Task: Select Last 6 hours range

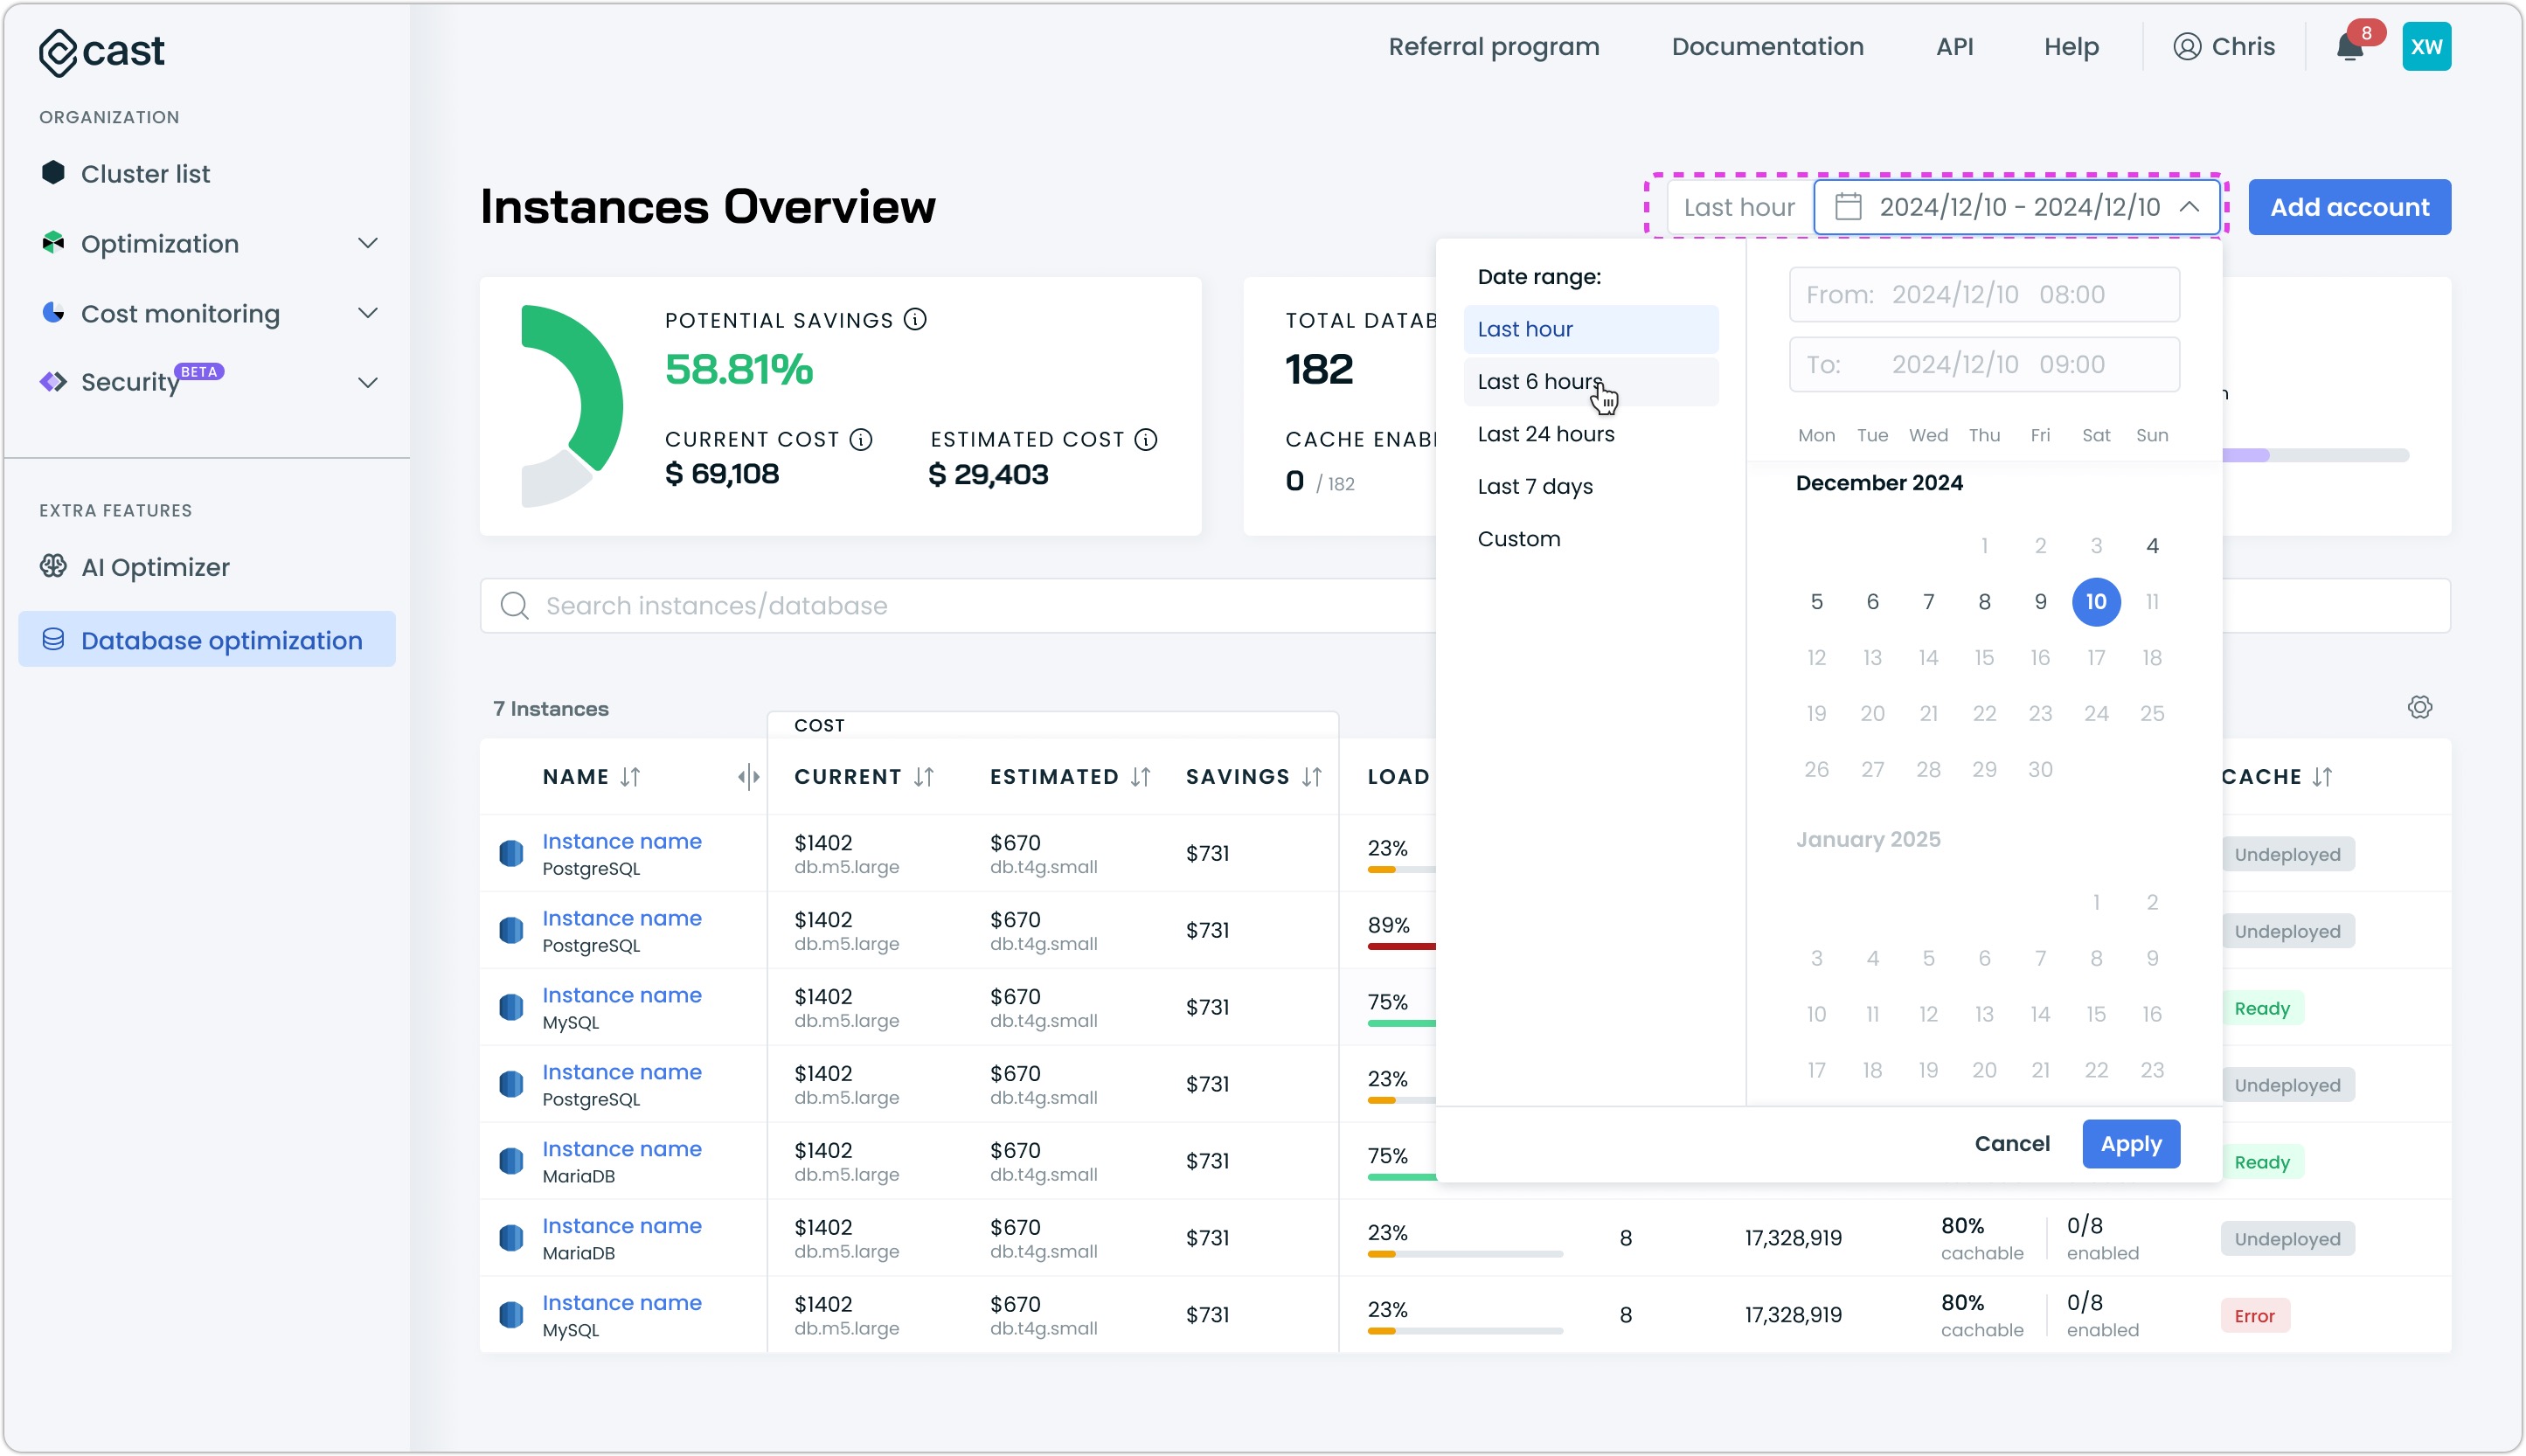Action: click(x=1540, y=381)
